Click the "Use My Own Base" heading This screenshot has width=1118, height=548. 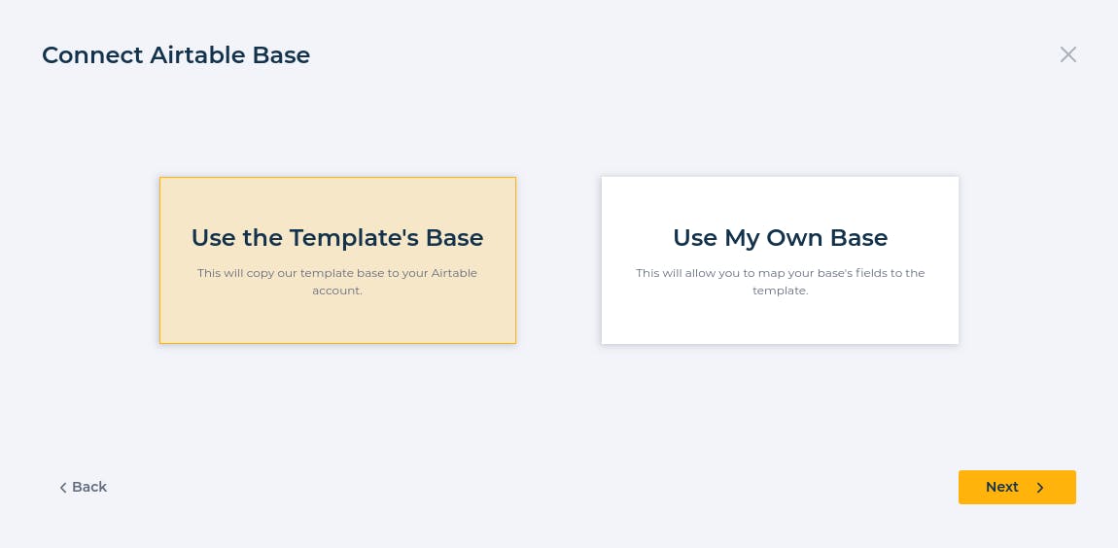780,237
